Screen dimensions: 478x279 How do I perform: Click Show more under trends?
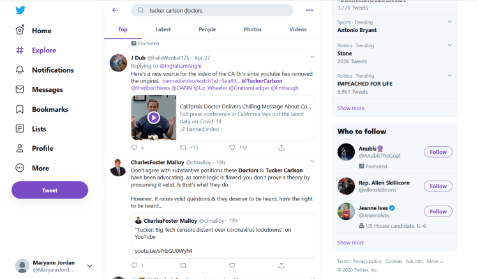pos(350,108)
